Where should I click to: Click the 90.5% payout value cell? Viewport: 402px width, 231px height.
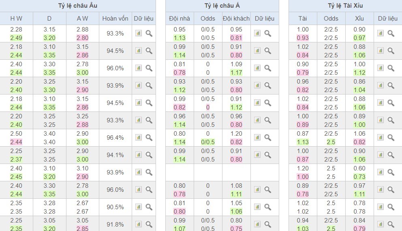click(x=115, y=207)
